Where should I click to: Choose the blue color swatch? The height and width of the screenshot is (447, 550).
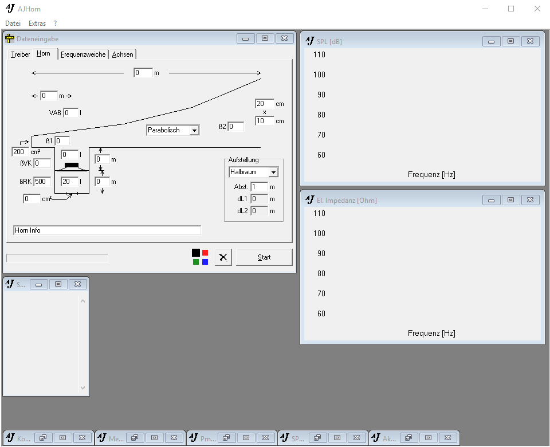pos(205,262)
